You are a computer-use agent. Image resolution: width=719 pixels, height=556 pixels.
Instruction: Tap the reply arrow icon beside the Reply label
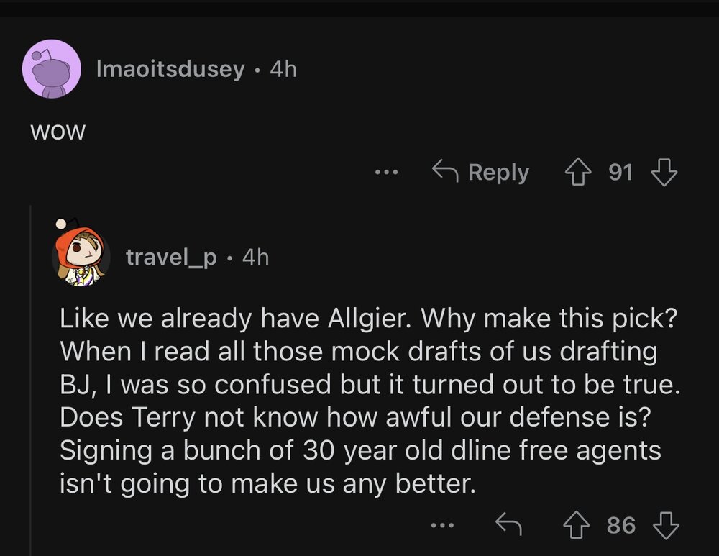[446, 172]
